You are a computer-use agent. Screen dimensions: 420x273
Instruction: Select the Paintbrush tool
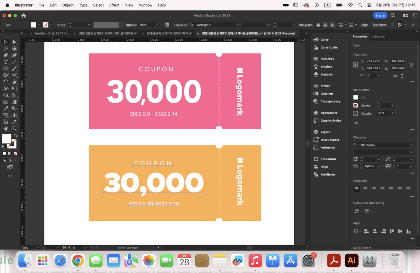pos(14,69)
